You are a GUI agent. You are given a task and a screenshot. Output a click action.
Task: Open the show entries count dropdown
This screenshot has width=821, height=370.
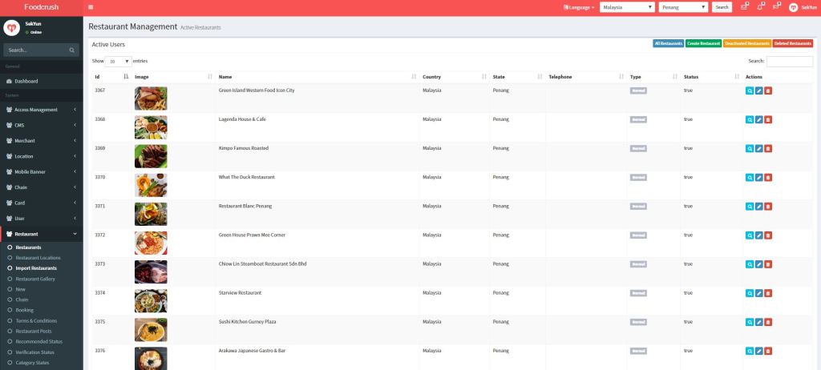[119, 61]
